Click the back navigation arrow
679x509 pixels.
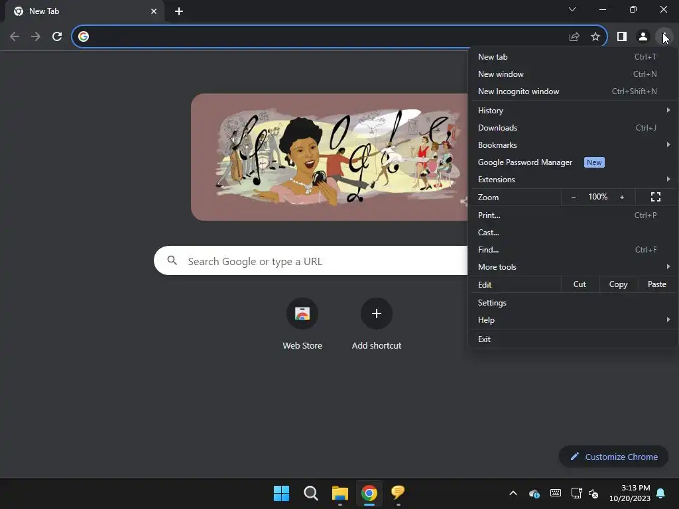coord(15,36)
